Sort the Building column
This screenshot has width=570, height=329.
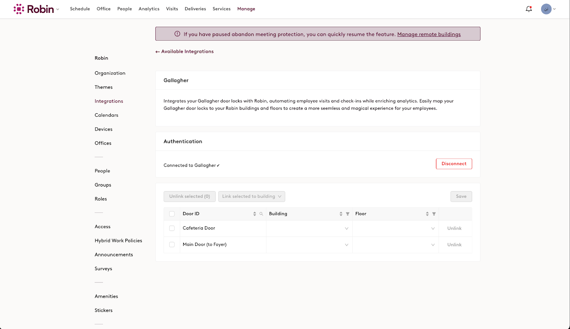tap(341, 214)
